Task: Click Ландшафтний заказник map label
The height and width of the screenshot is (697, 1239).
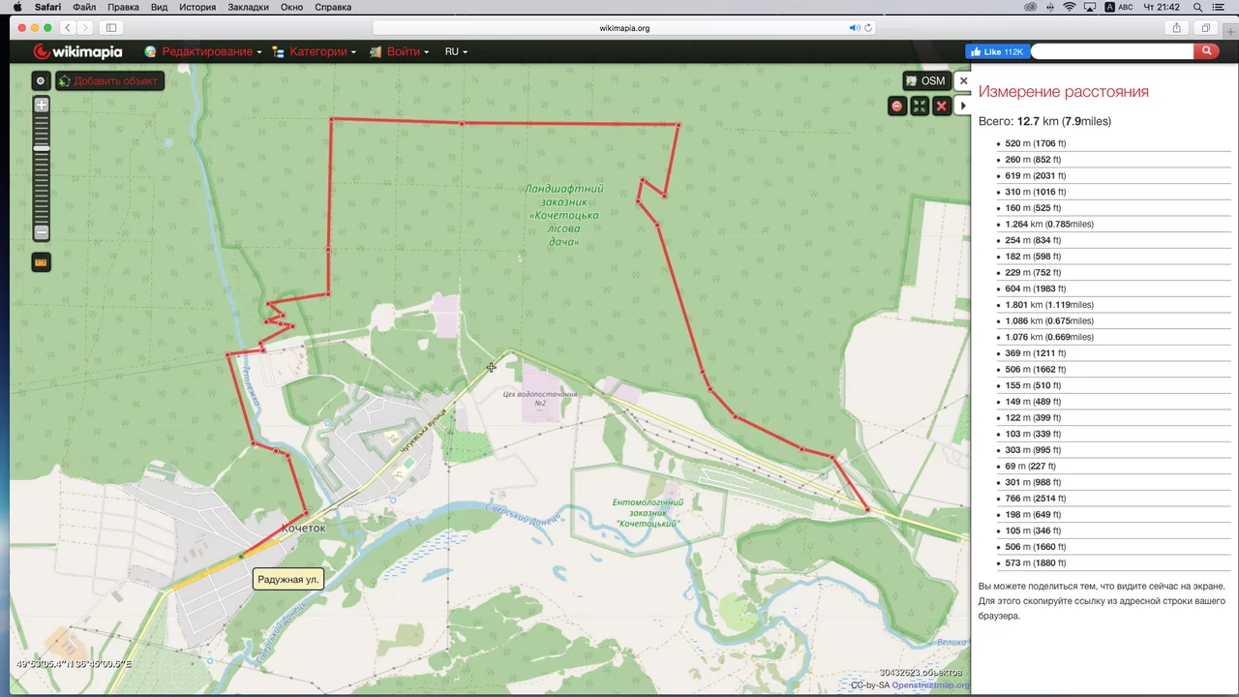Action: (x=564, y=215)
